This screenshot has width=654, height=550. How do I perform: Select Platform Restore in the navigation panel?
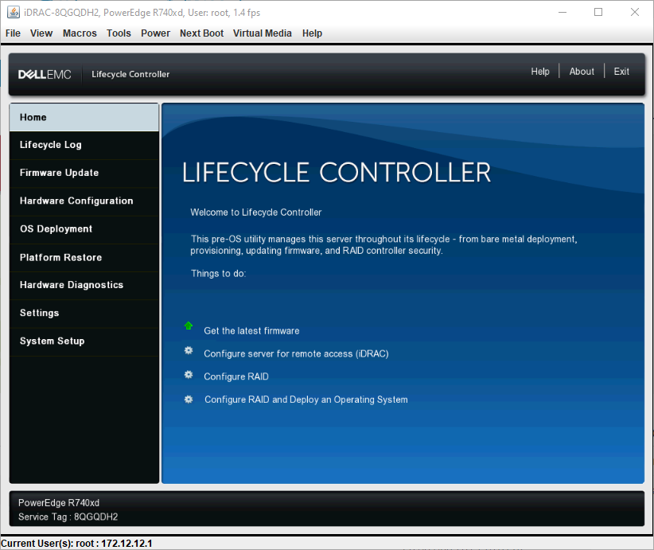pyautogui.click(x=62, y=257)
